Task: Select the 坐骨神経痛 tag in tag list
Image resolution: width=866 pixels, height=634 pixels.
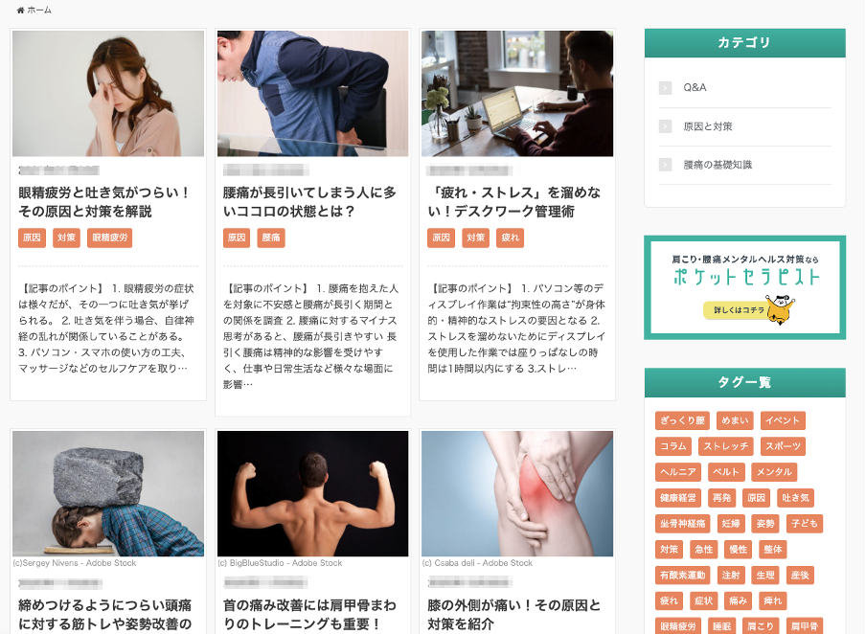Action: 683,524
